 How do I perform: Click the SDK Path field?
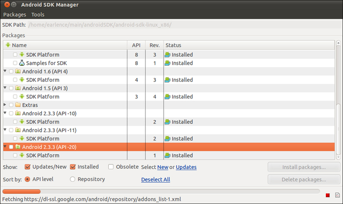click(184, 25)
